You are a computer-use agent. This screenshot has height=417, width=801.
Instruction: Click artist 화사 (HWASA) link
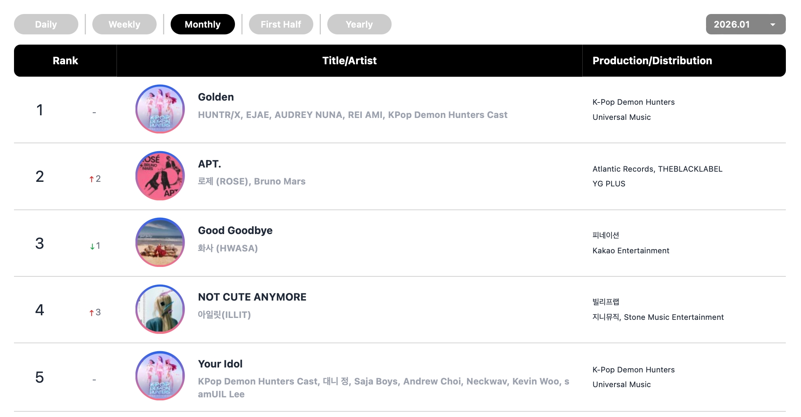tap(228, 248)
